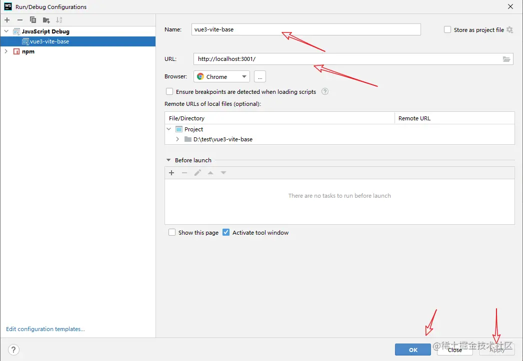The height and width of the screenshot is (361, 523).
Task: Expand the npm tree node
Action: [x=6, y=51]
